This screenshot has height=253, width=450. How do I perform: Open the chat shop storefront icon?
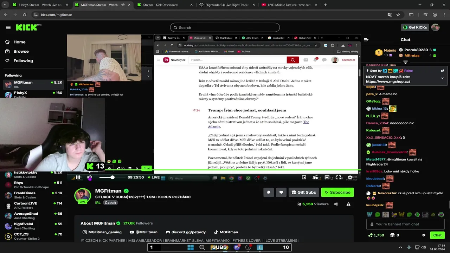pyautogui.click(x=392, y=235)
